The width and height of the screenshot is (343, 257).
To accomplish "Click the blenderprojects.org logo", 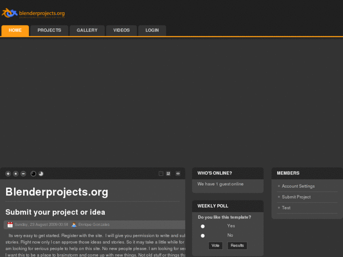I will click(33, 13).
